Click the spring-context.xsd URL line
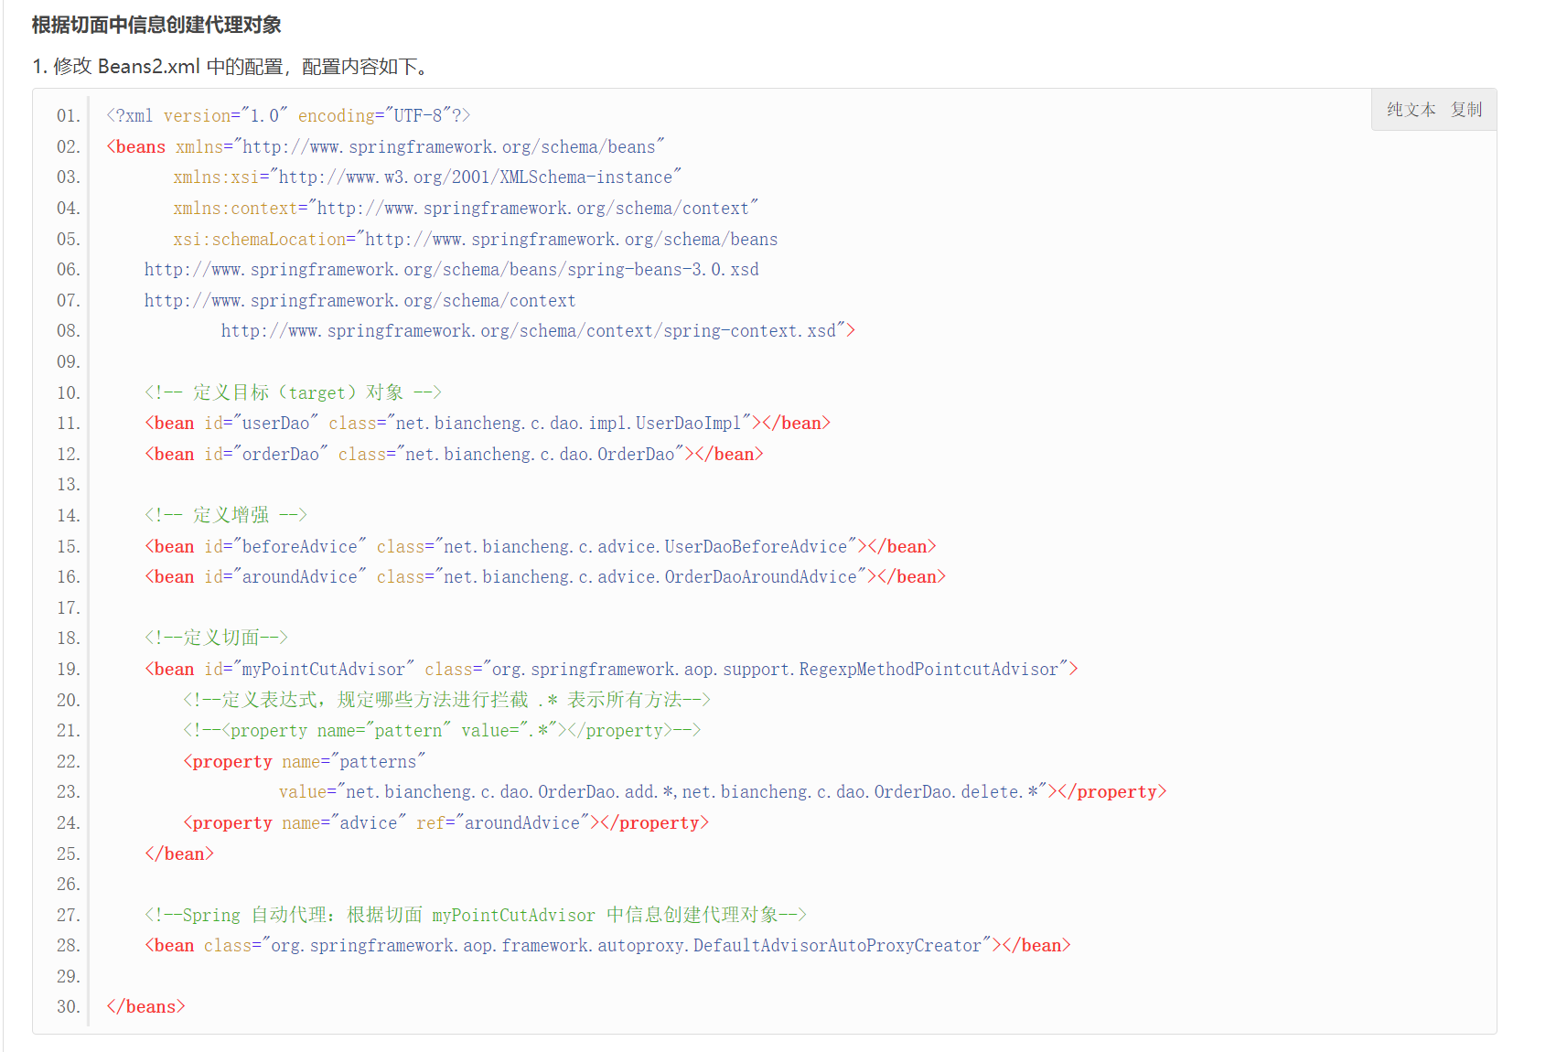 click(x=538, y=330)
